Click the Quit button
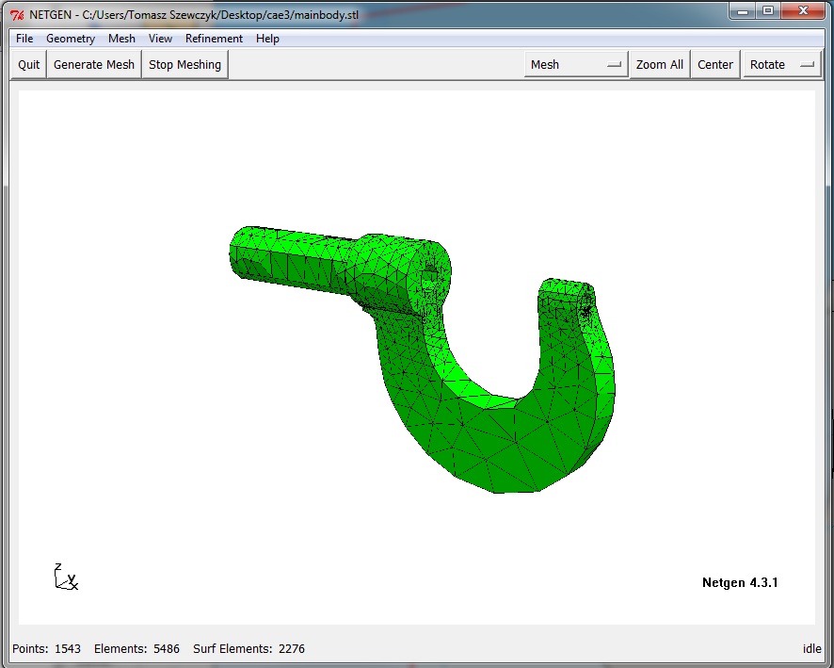 point(29,64)
